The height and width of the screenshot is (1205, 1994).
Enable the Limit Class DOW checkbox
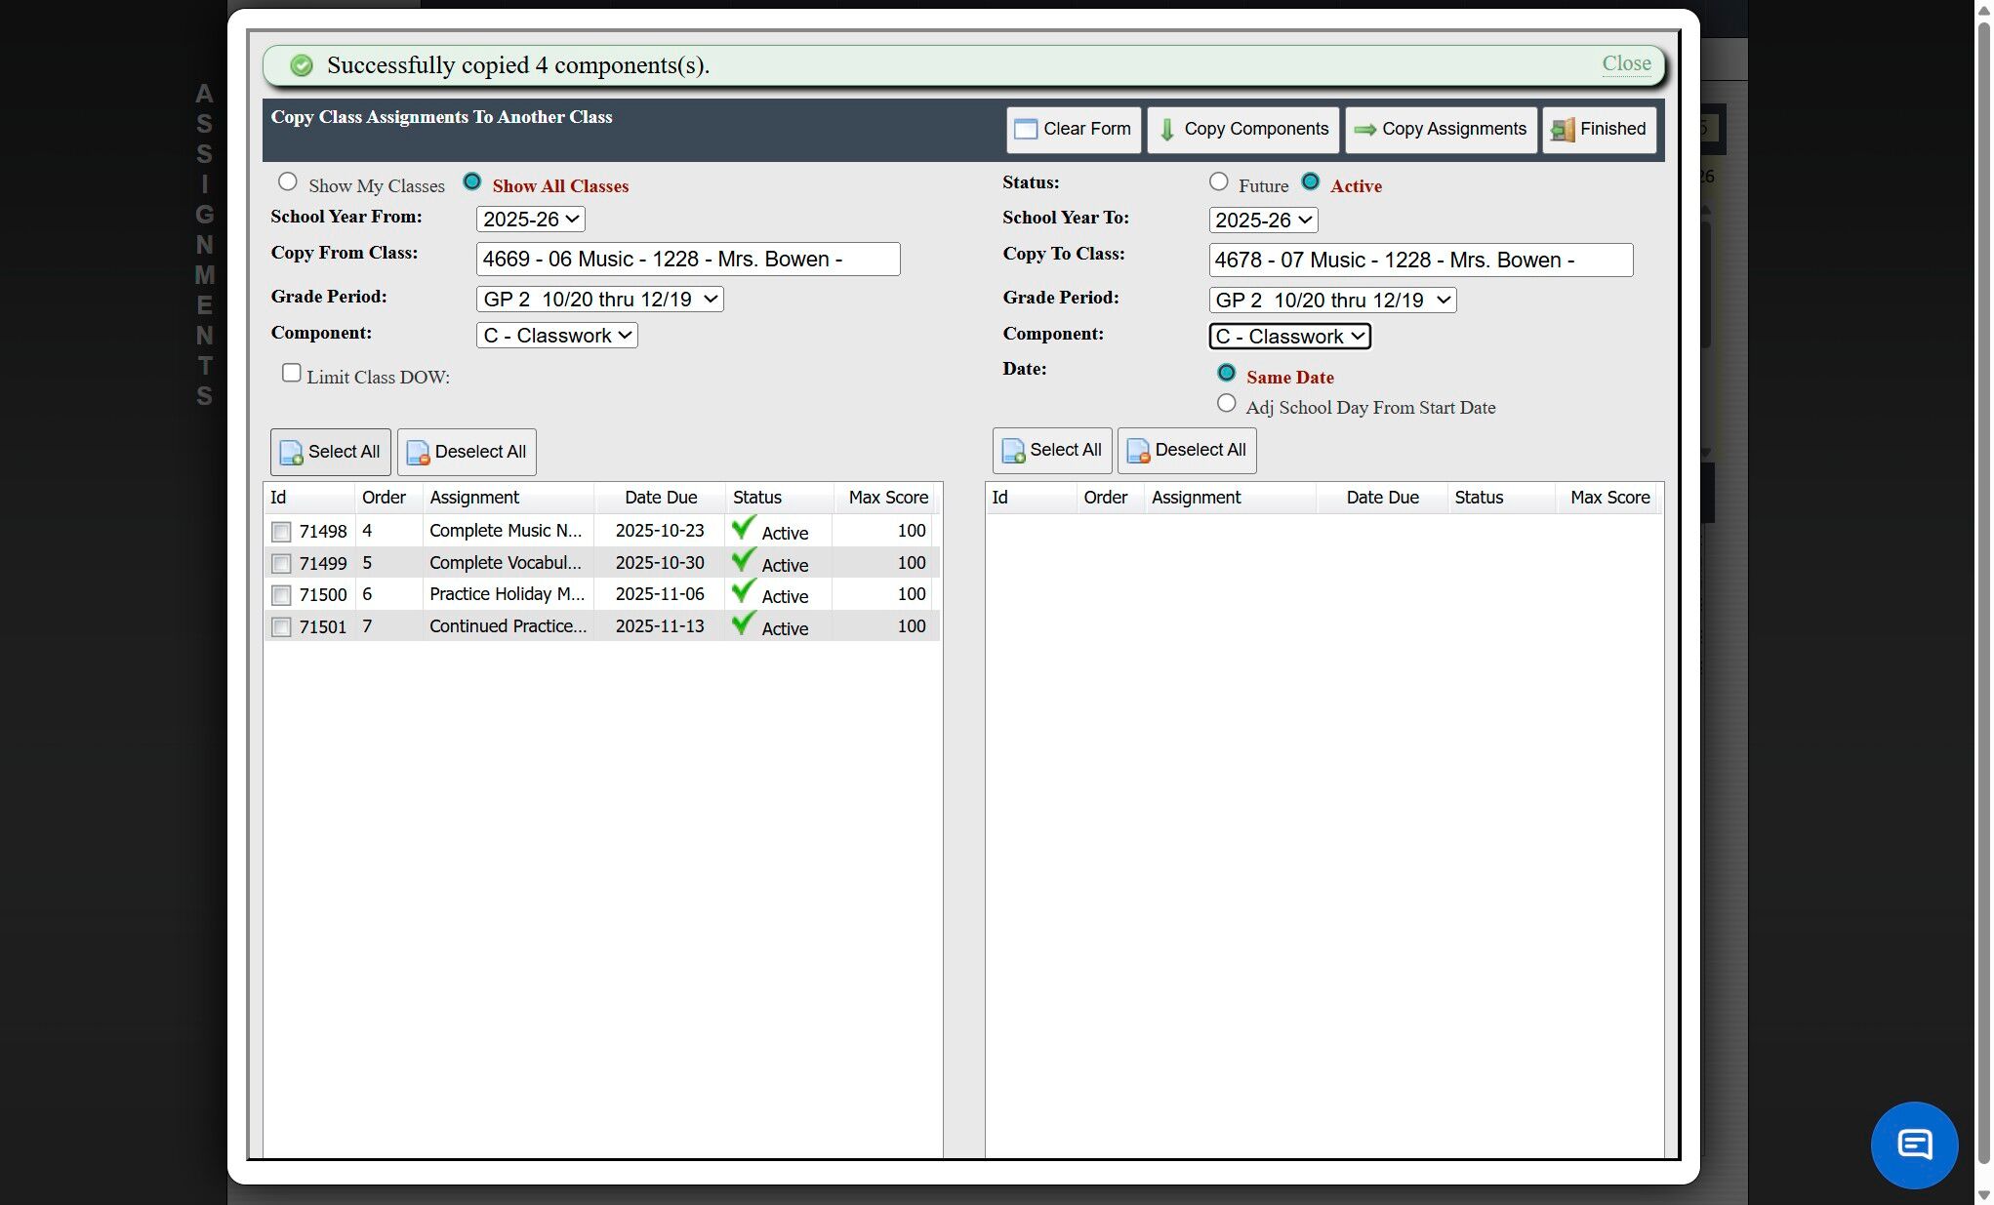[x=291, y=373]
